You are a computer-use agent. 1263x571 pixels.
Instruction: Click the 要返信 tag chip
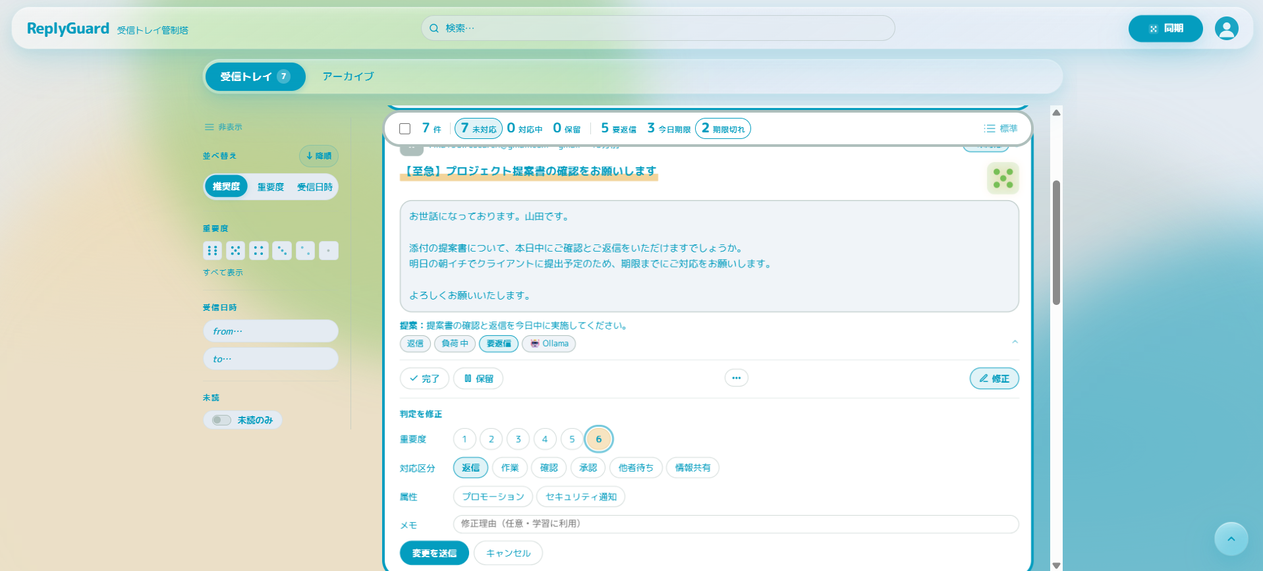pyautogui.click(x=499, y=344)
